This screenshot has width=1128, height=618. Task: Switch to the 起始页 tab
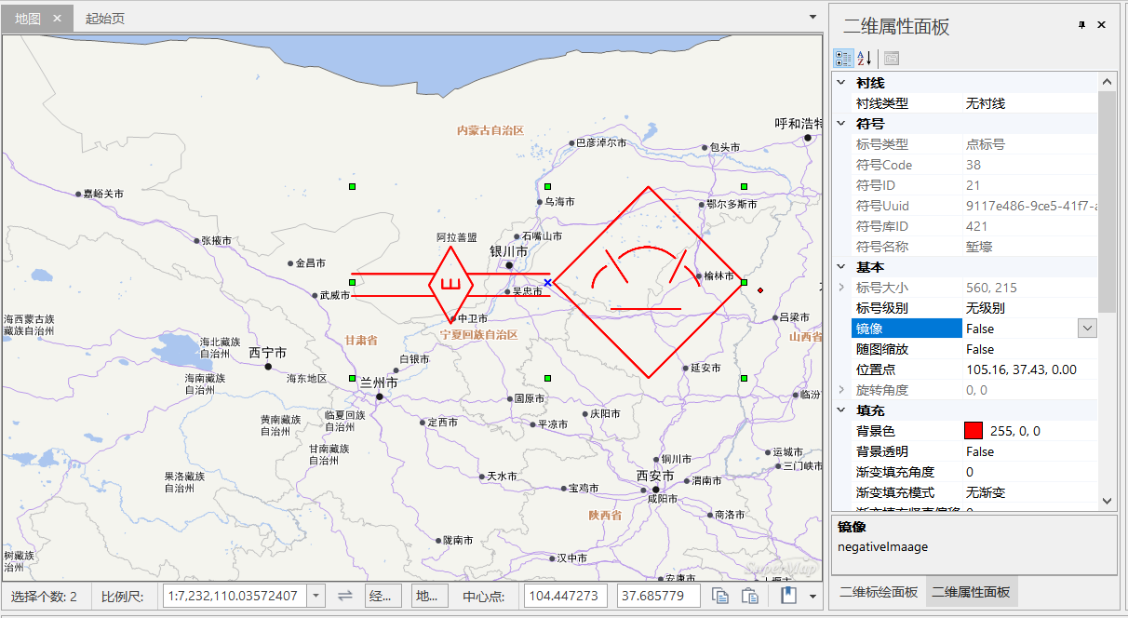click(x=105, y=19)
